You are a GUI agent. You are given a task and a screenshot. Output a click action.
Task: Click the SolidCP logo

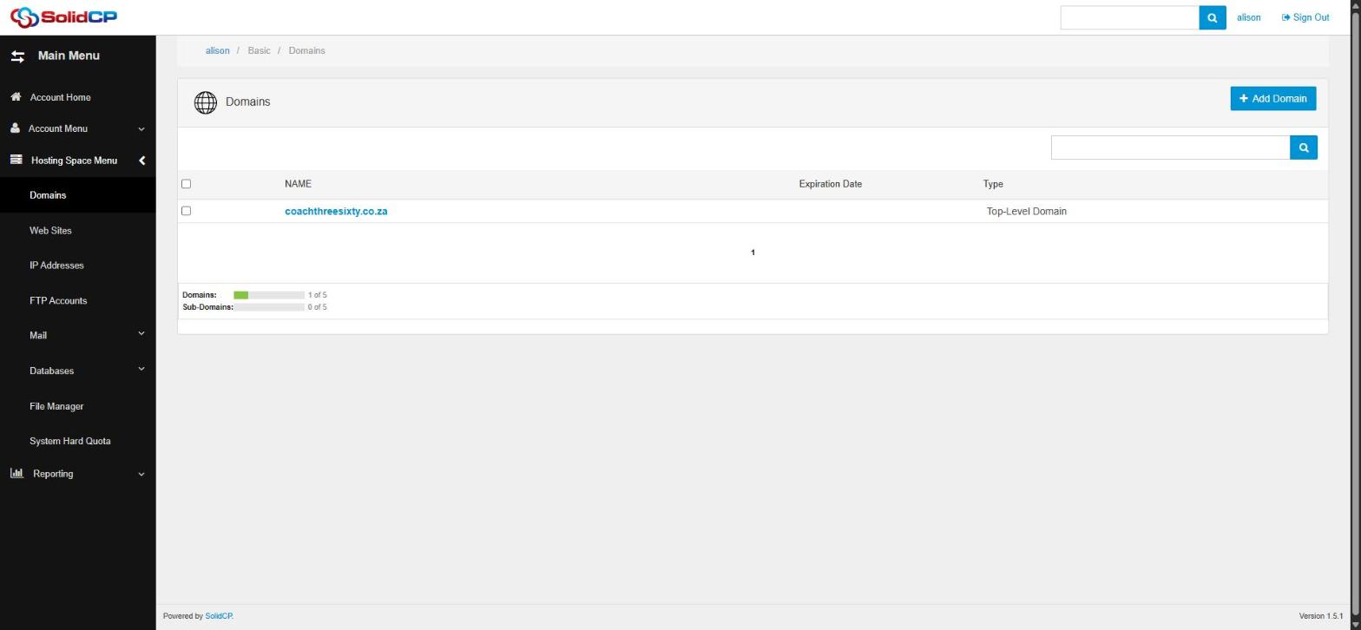pos(63,16)
